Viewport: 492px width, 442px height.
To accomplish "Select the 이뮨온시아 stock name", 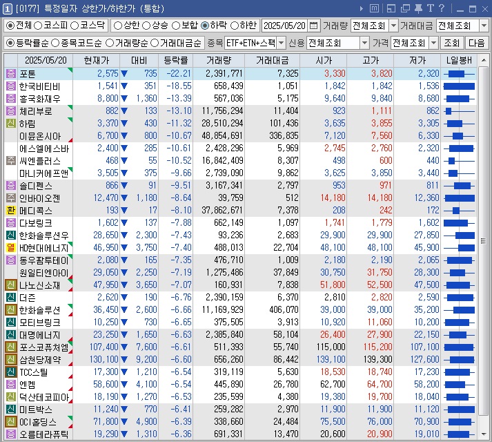I will [x=40, y=136].
